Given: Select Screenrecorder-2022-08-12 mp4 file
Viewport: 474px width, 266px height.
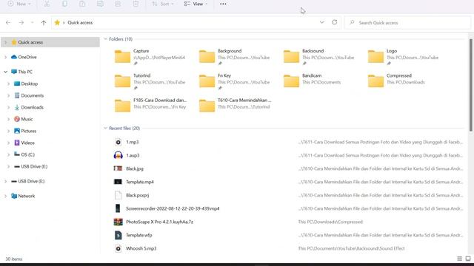Looking at the screenshot, I should point(287,208).
